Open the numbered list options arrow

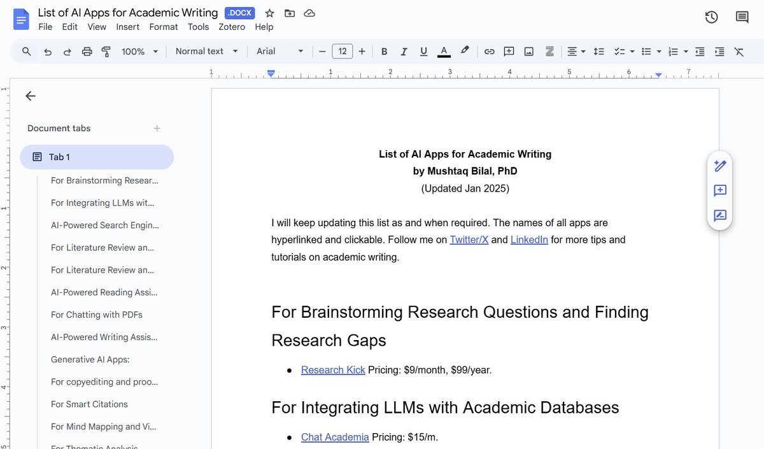click(686, 52)
